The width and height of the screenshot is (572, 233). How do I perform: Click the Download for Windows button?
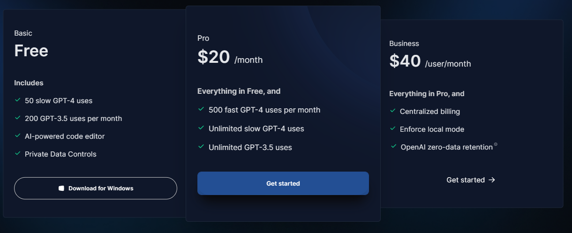tap(96, 188)
